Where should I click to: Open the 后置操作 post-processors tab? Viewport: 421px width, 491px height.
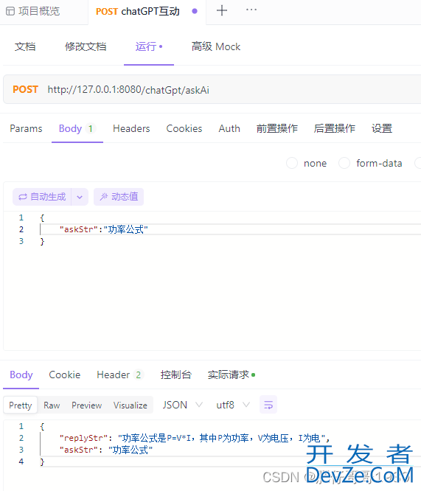335,128
